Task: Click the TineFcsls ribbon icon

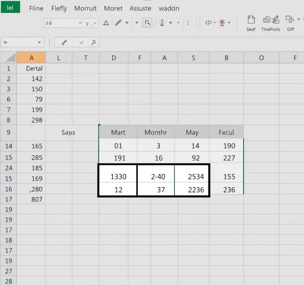Action: pos(271,20)
